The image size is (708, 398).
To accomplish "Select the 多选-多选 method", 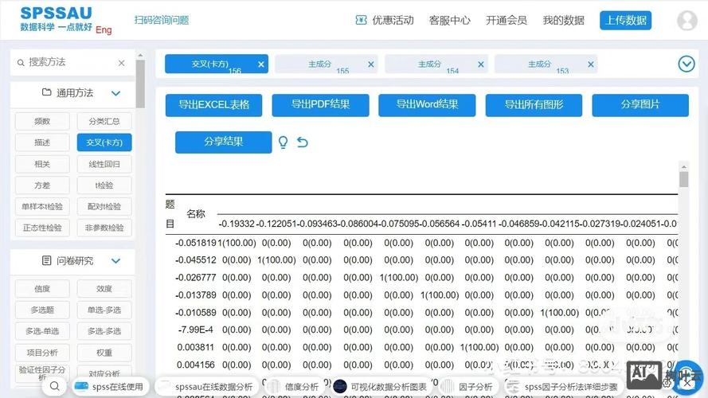I will click(x=104, y=331).
